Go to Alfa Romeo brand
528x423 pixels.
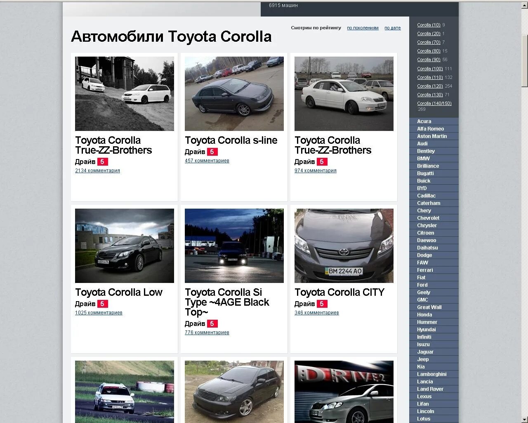pos(430,129)
